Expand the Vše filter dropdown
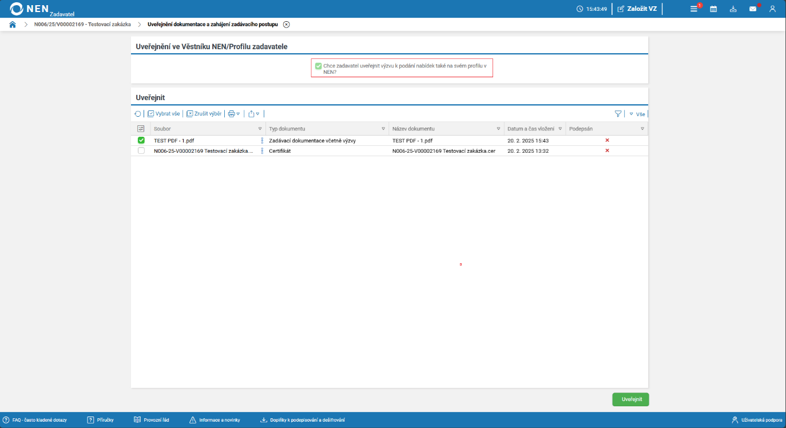Viewport: 786px width, 428px height. click(637, 114)
